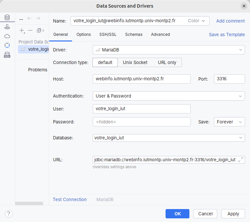Open the dashed-frame sidebar icon above DDL

7,45
